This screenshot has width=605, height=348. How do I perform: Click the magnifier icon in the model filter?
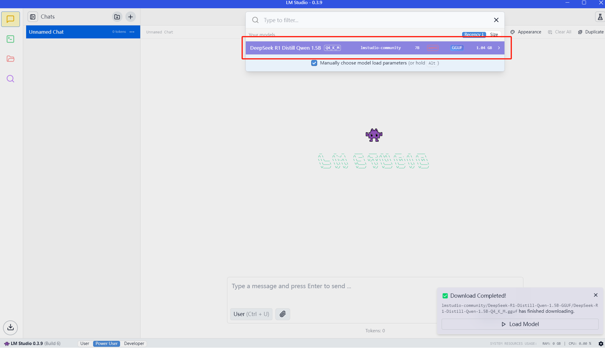pos(255,20)
